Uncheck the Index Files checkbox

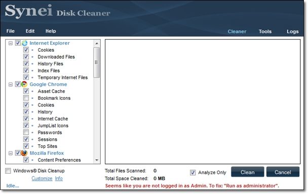pos(26,70)
